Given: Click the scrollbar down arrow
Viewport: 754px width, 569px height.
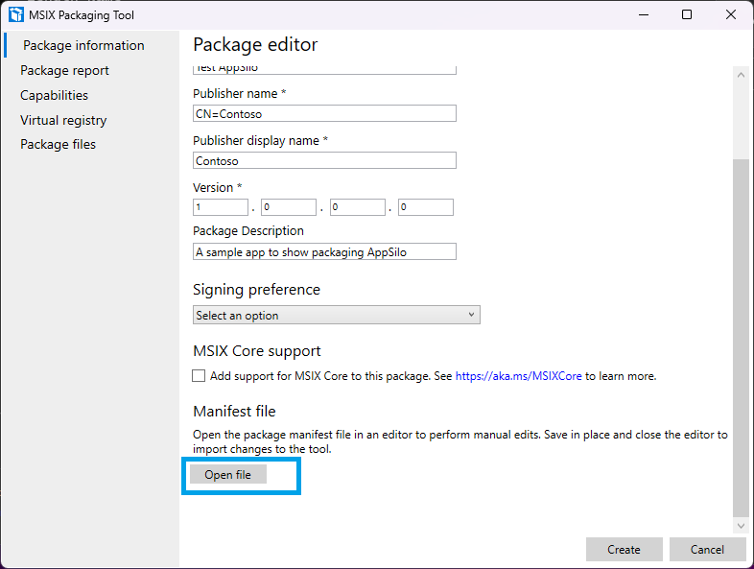Looking at the screenshot, I should [x=741, y=526].
